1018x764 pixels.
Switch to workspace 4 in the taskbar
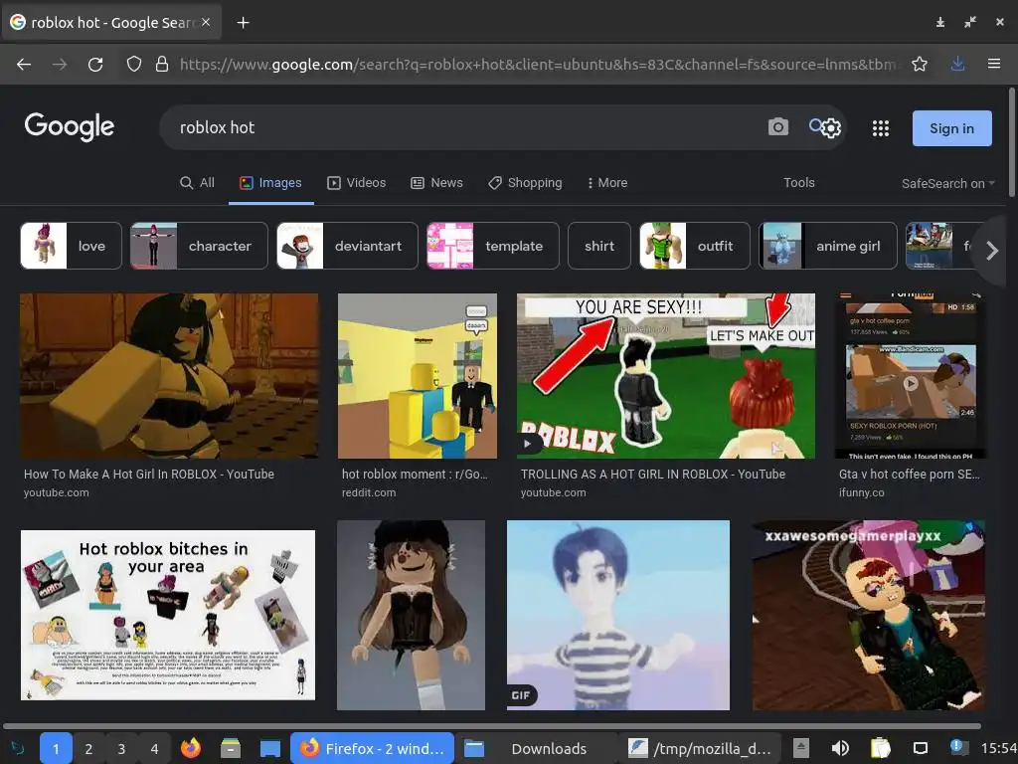154,748
